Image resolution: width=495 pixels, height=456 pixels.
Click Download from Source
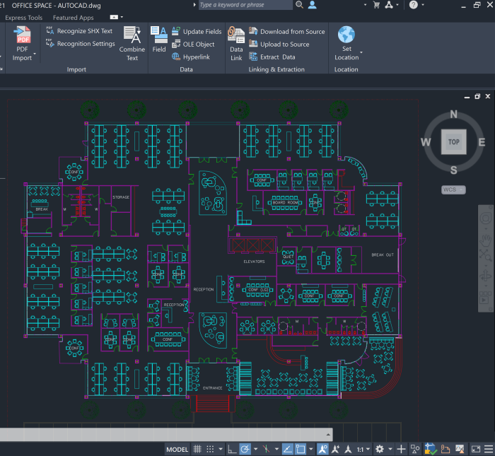pyautogui.click(x=292, y=32)
